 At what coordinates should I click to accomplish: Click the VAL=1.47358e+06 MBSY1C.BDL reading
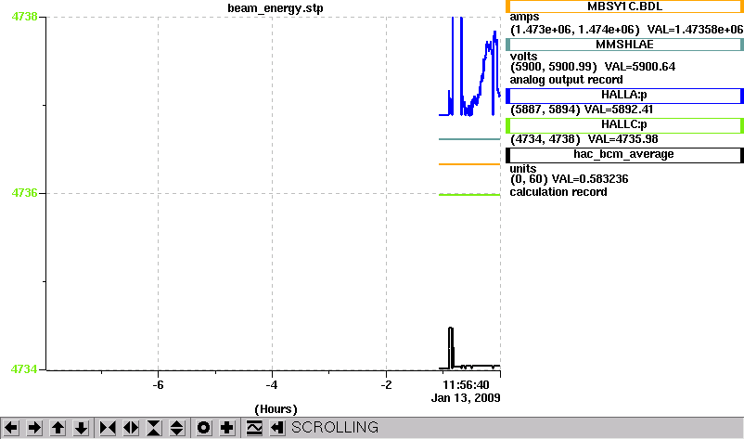point(695,30)
